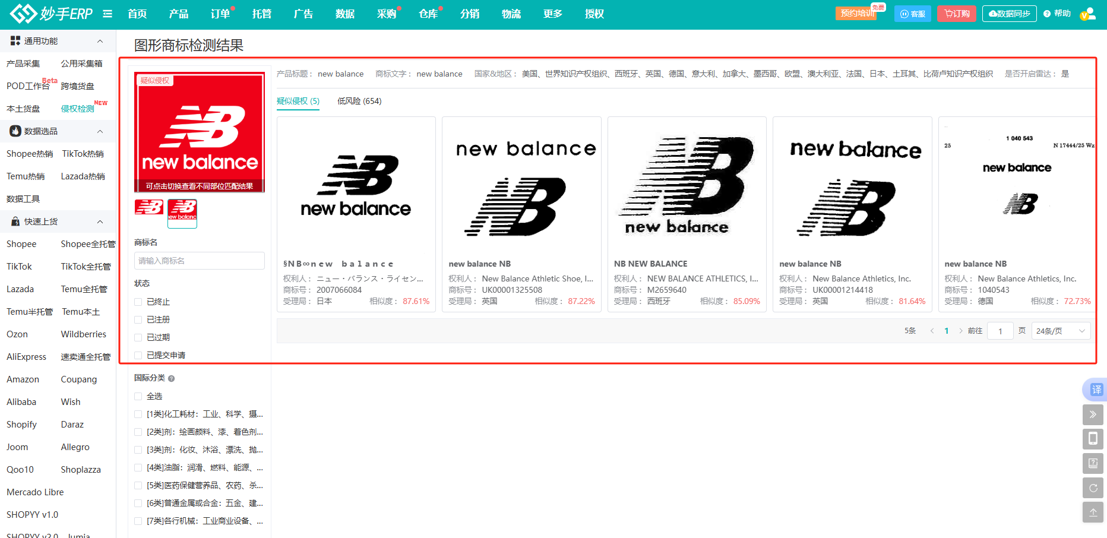1107x538 pixels.
Task: Click the mobile phone icon in the floating sidebar
Action: pyautogui.click(x=1093, y=439)
